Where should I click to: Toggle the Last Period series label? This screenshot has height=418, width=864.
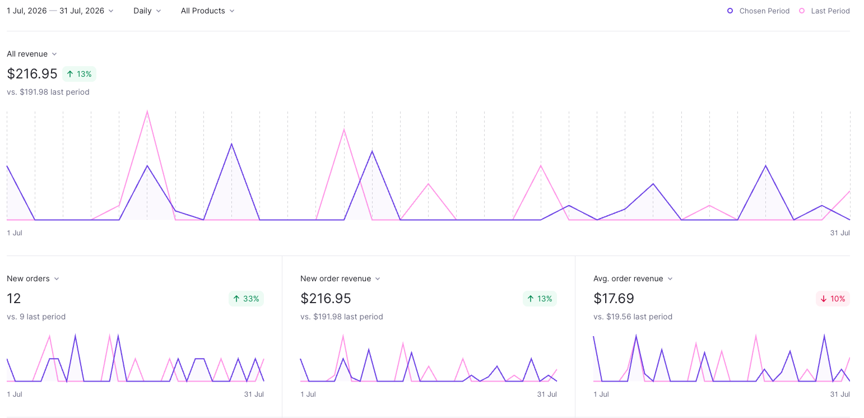tap(830, 11)
